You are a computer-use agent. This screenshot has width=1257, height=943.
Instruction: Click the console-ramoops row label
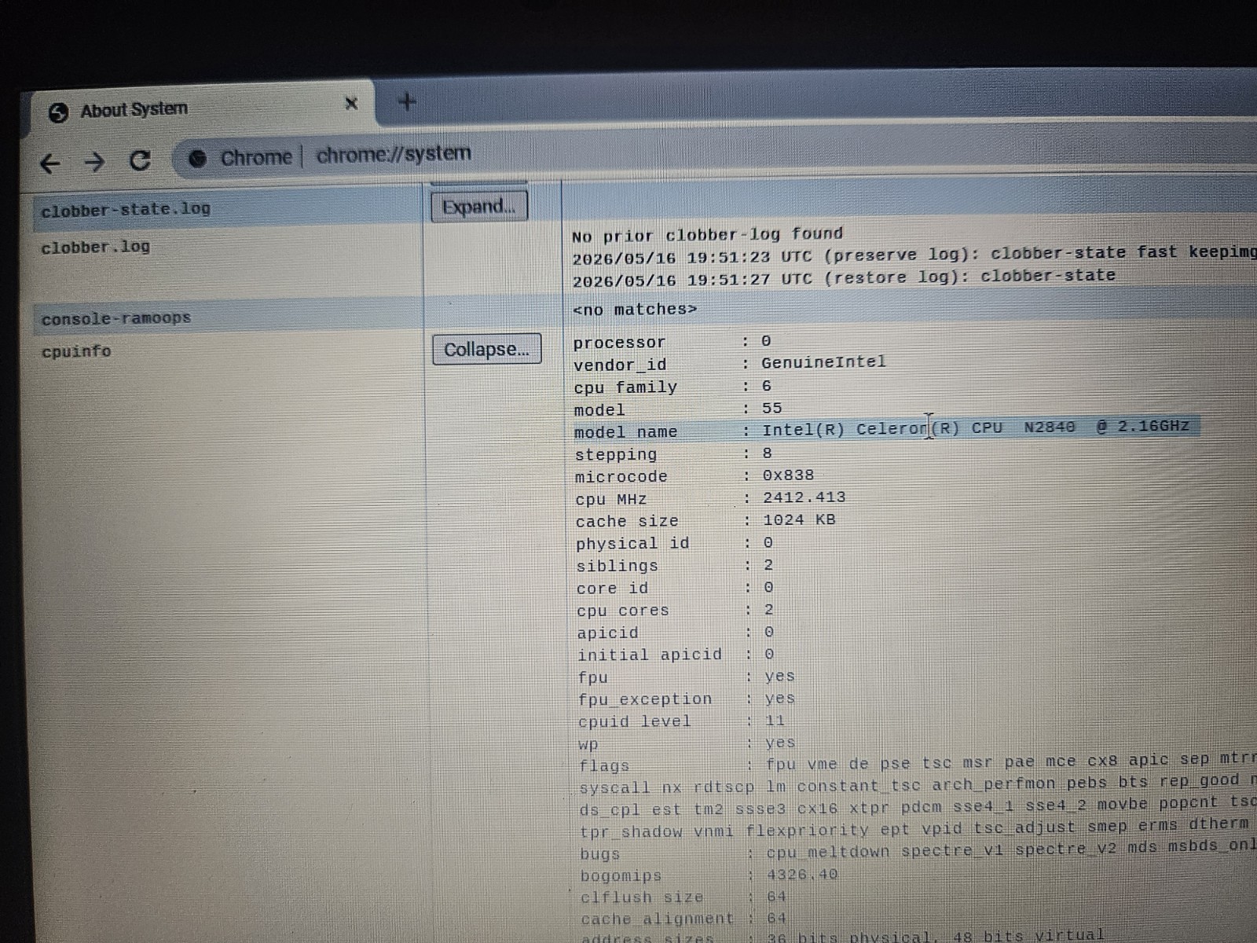tap(115, 318)
